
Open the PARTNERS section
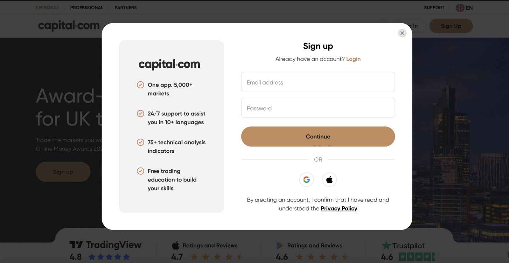tap(126, 7)
